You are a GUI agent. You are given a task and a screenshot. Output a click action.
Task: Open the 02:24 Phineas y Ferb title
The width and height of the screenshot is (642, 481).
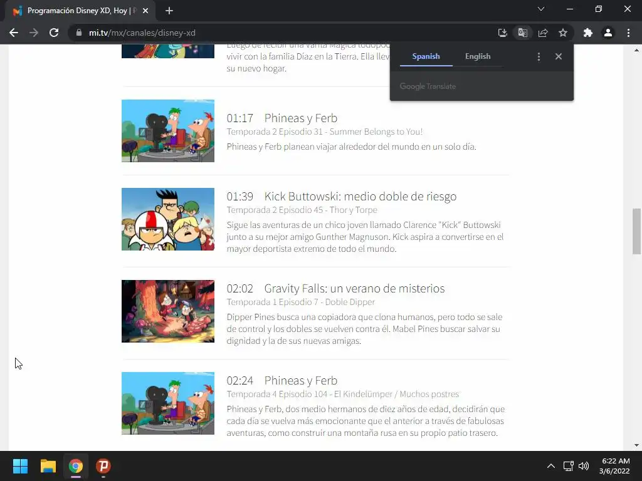coord(301,380)
